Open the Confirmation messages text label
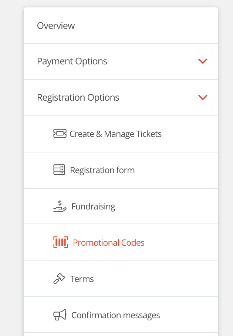Image resolution: width=233 pixels, height=336 pixels. (x=116, y=315)
